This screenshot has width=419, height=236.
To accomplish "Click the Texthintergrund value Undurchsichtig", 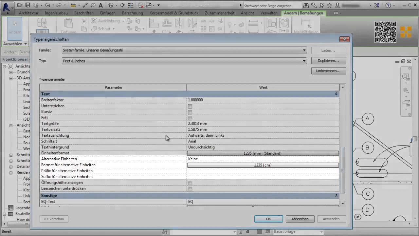I will coord(263,147).
